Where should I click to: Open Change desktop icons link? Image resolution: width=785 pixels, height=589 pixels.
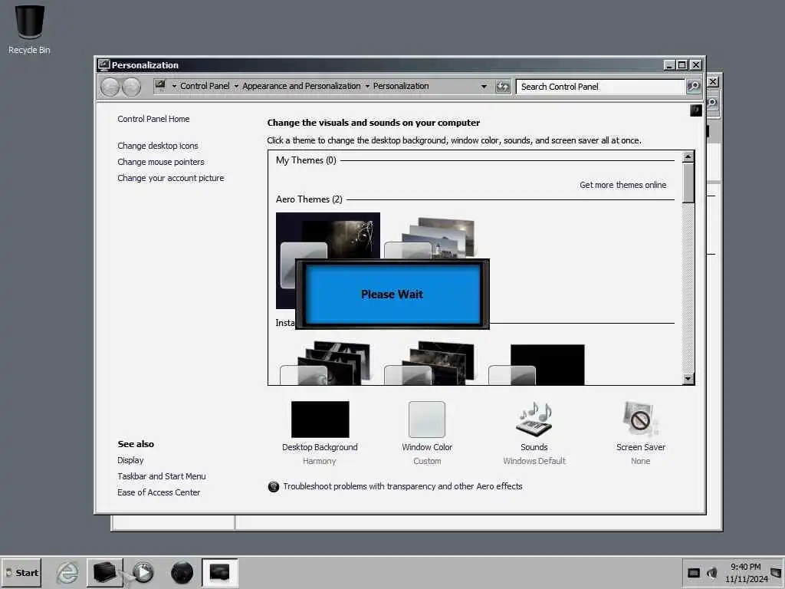click(x=158, y=146)
